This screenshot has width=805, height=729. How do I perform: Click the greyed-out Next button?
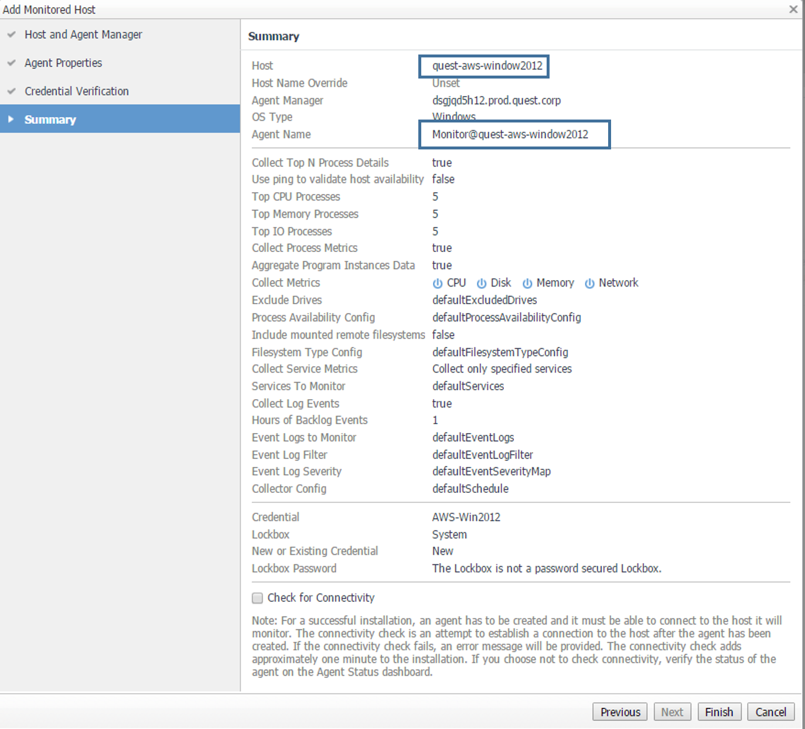[672, 712]
